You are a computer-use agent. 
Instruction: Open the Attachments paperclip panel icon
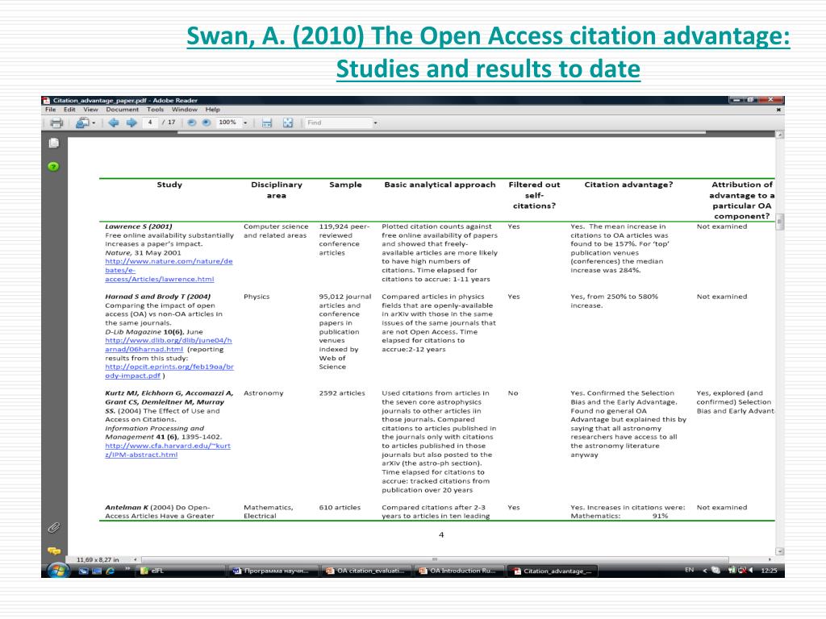point(54,527)
